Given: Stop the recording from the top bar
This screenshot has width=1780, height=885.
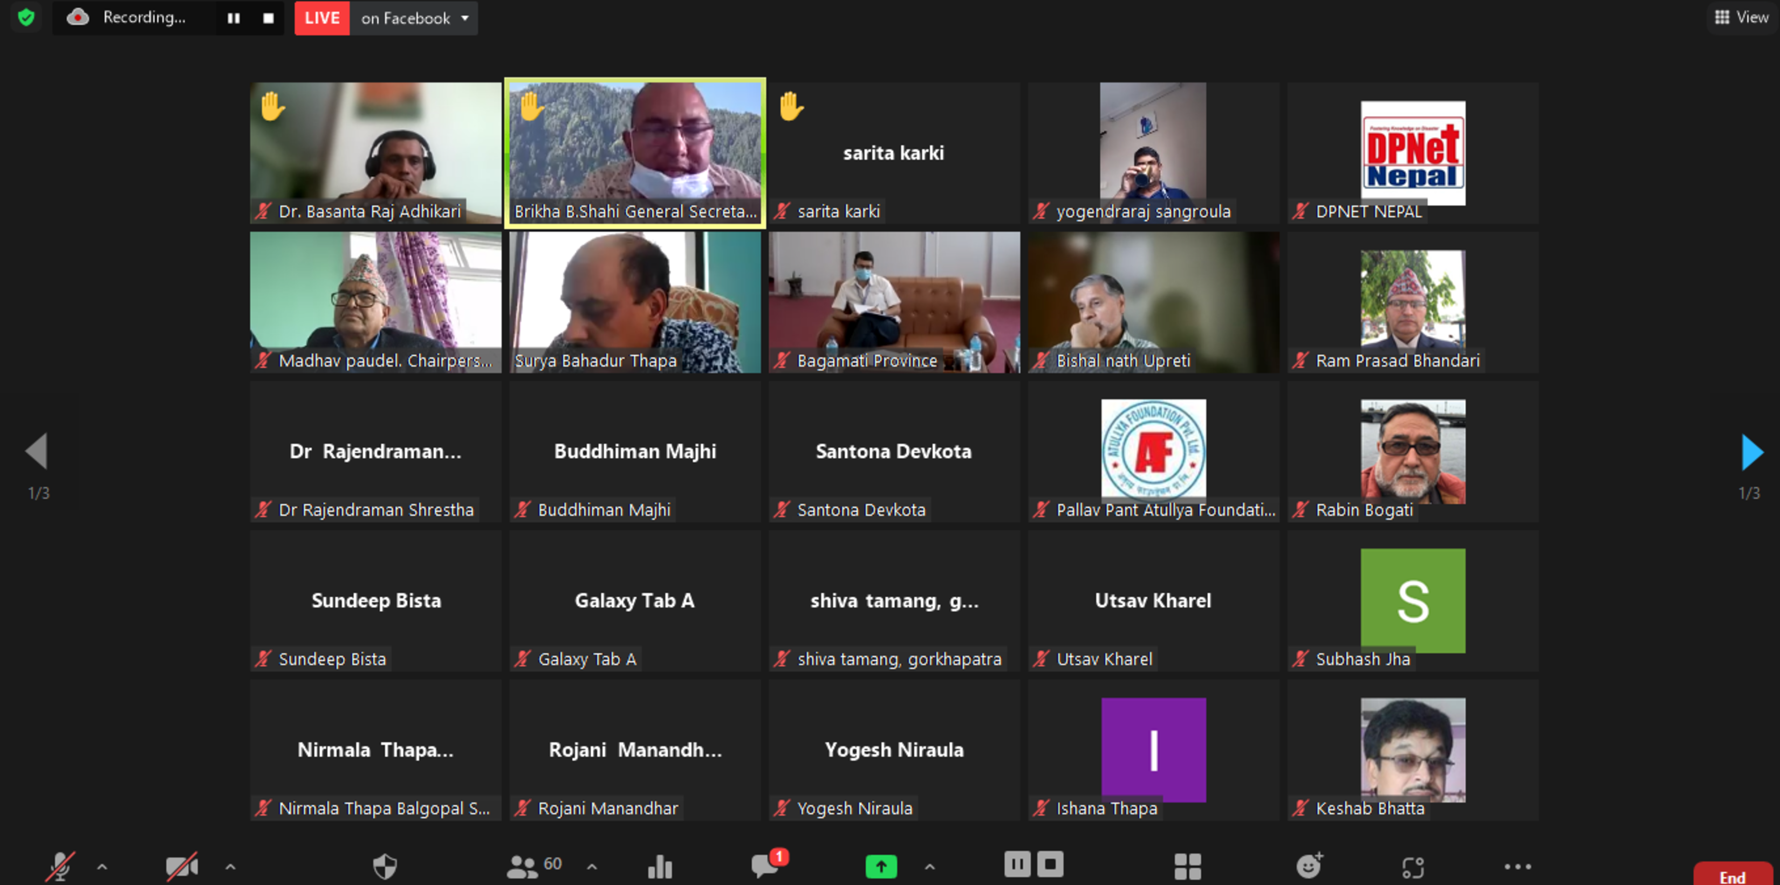Looking at the screenshot, I should coord(268,19).
